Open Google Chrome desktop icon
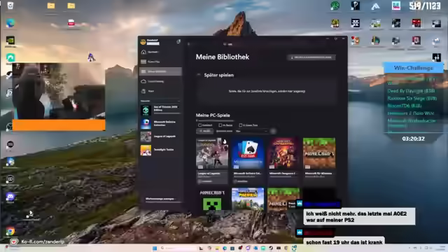Image resolution: width=448 pixels, height=252 pixels. pyautogui.click(x=10, y=231)
